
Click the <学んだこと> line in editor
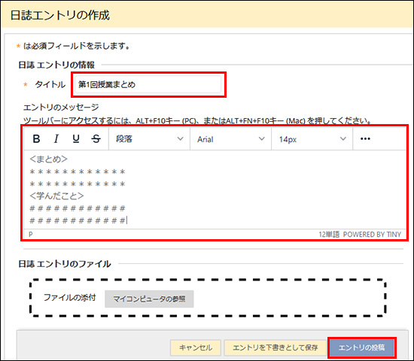point(56,196)
